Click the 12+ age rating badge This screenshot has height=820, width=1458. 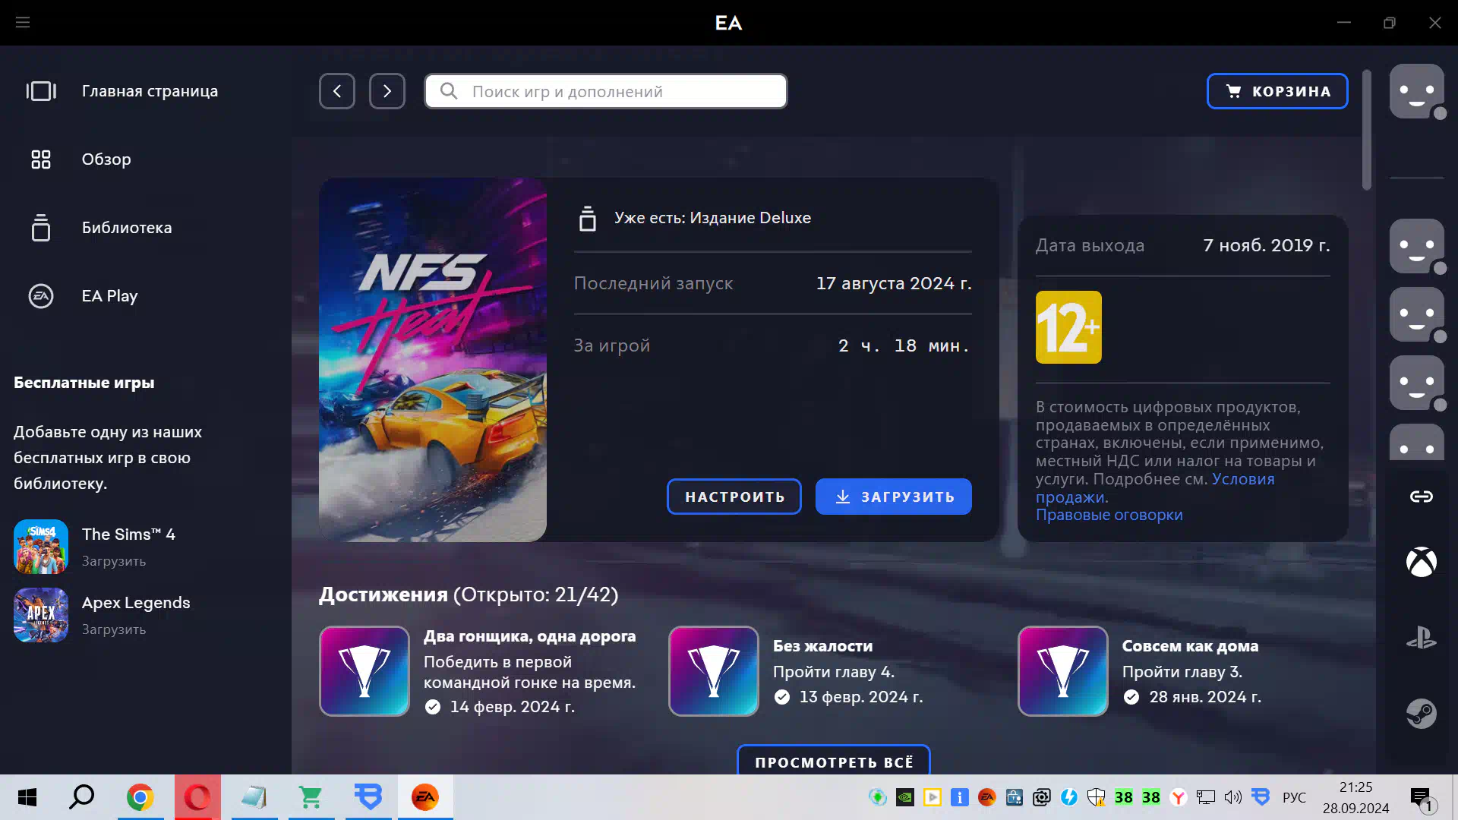tap(1068, 327)
